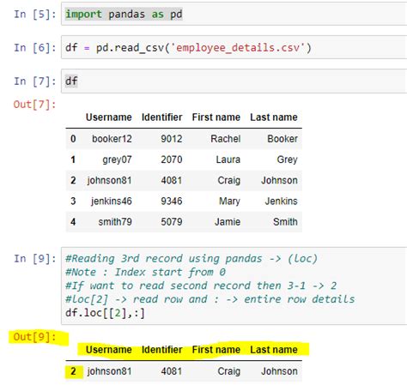Select the highlighted Out[9] prompt

tap(34, 337)
